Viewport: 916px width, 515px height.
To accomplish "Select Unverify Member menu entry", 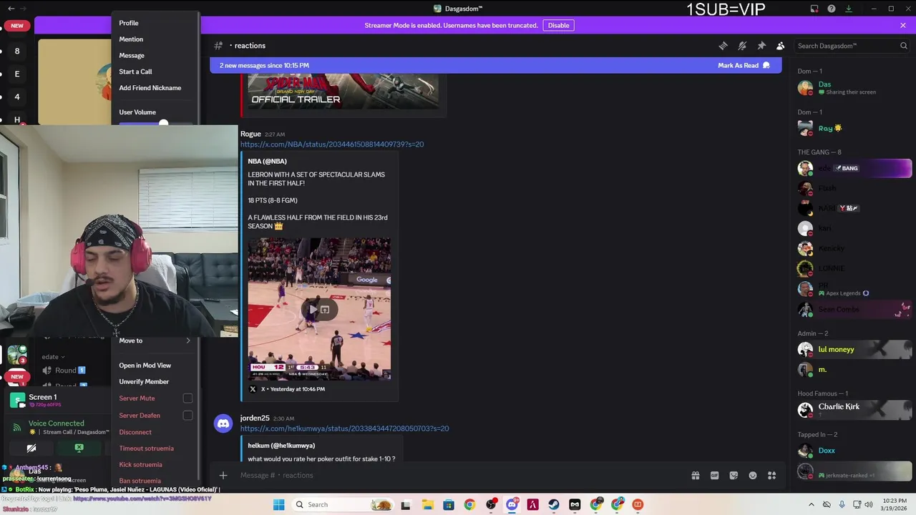I will [144, 382].
